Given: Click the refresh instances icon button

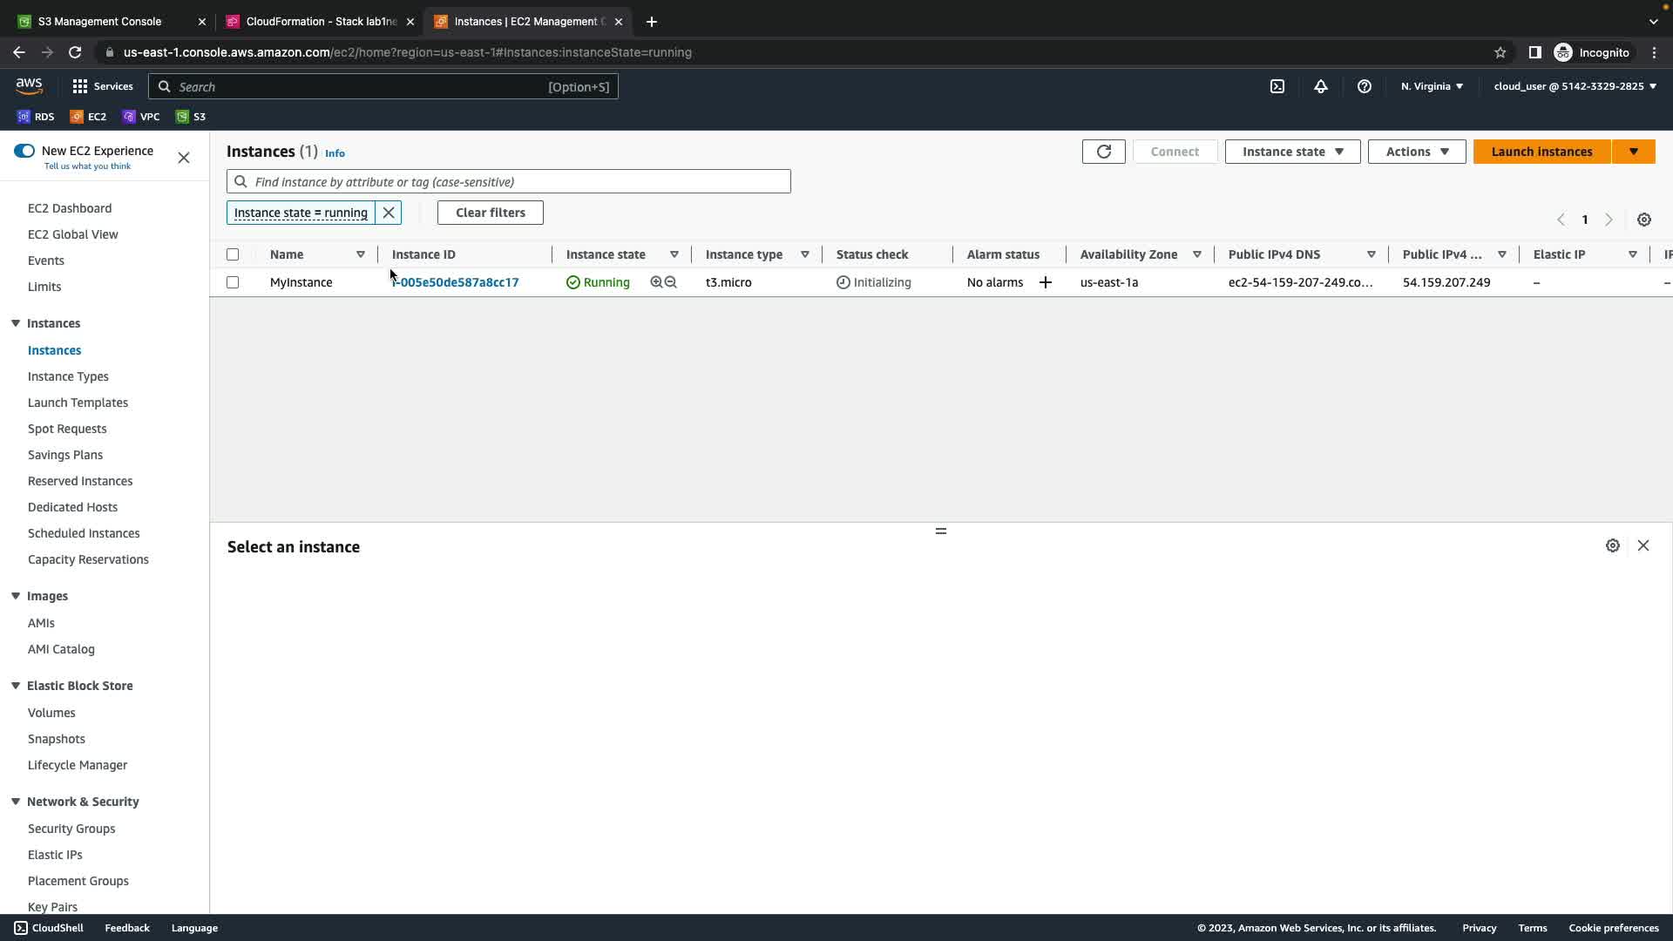Looking at the screenshot, I should pos(1103,152).
